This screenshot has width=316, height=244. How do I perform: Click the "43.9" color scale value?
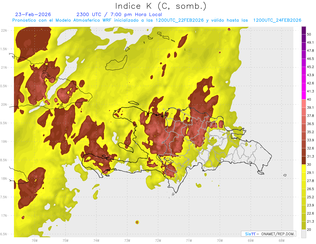310,75
